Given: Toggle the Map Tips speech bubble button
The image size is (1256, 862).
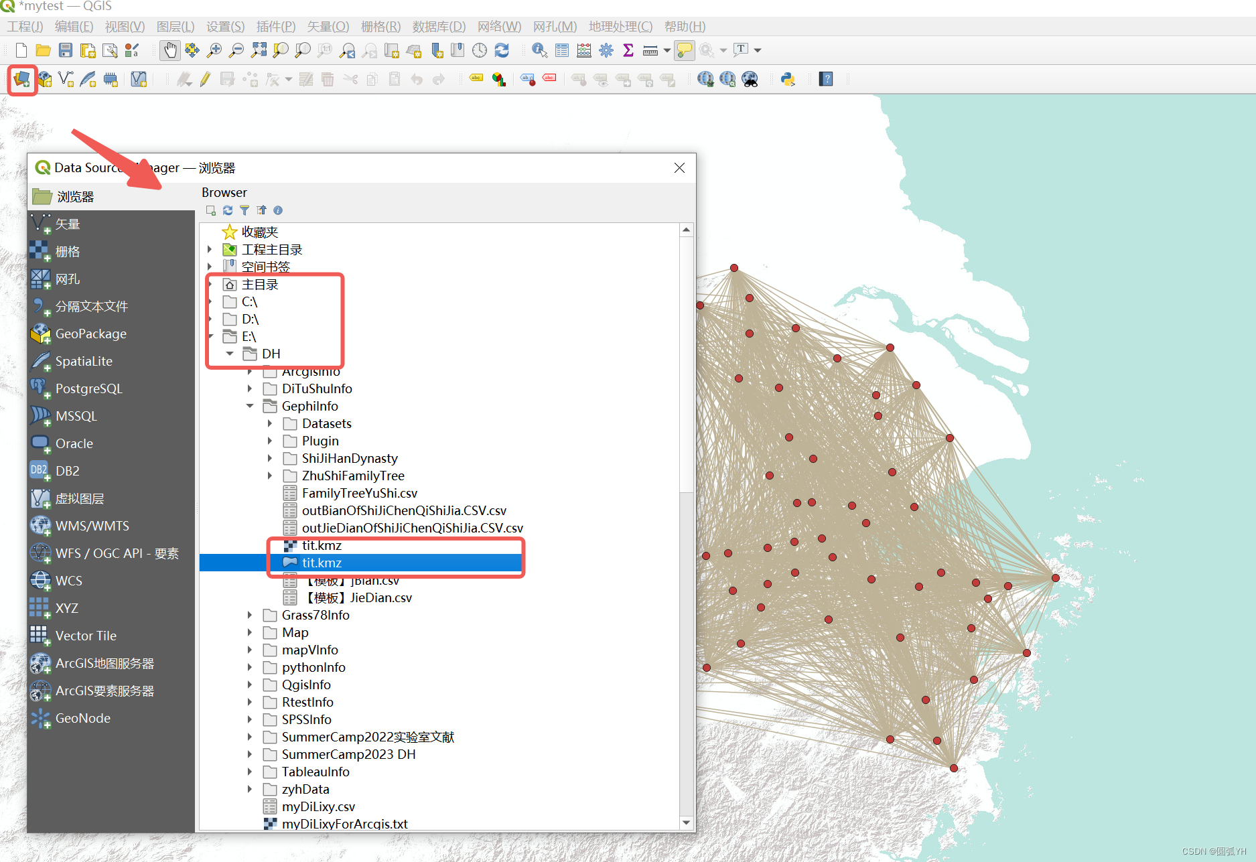Looking at the screenshot, I should pyautogui.click(x=684, y=50).
